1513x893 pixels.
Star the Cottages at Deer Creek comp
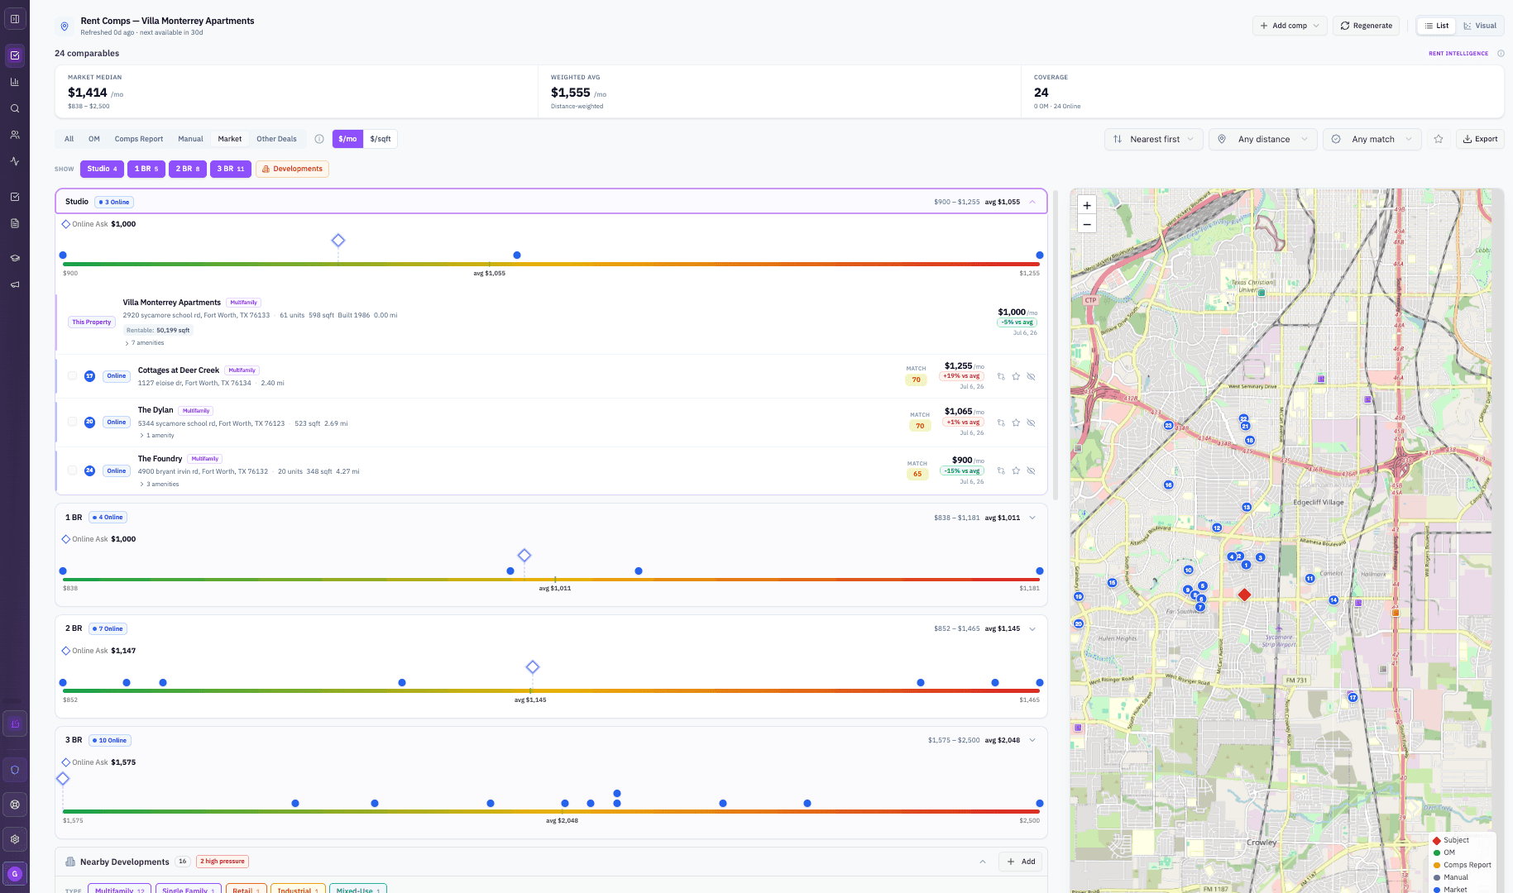1016,376
